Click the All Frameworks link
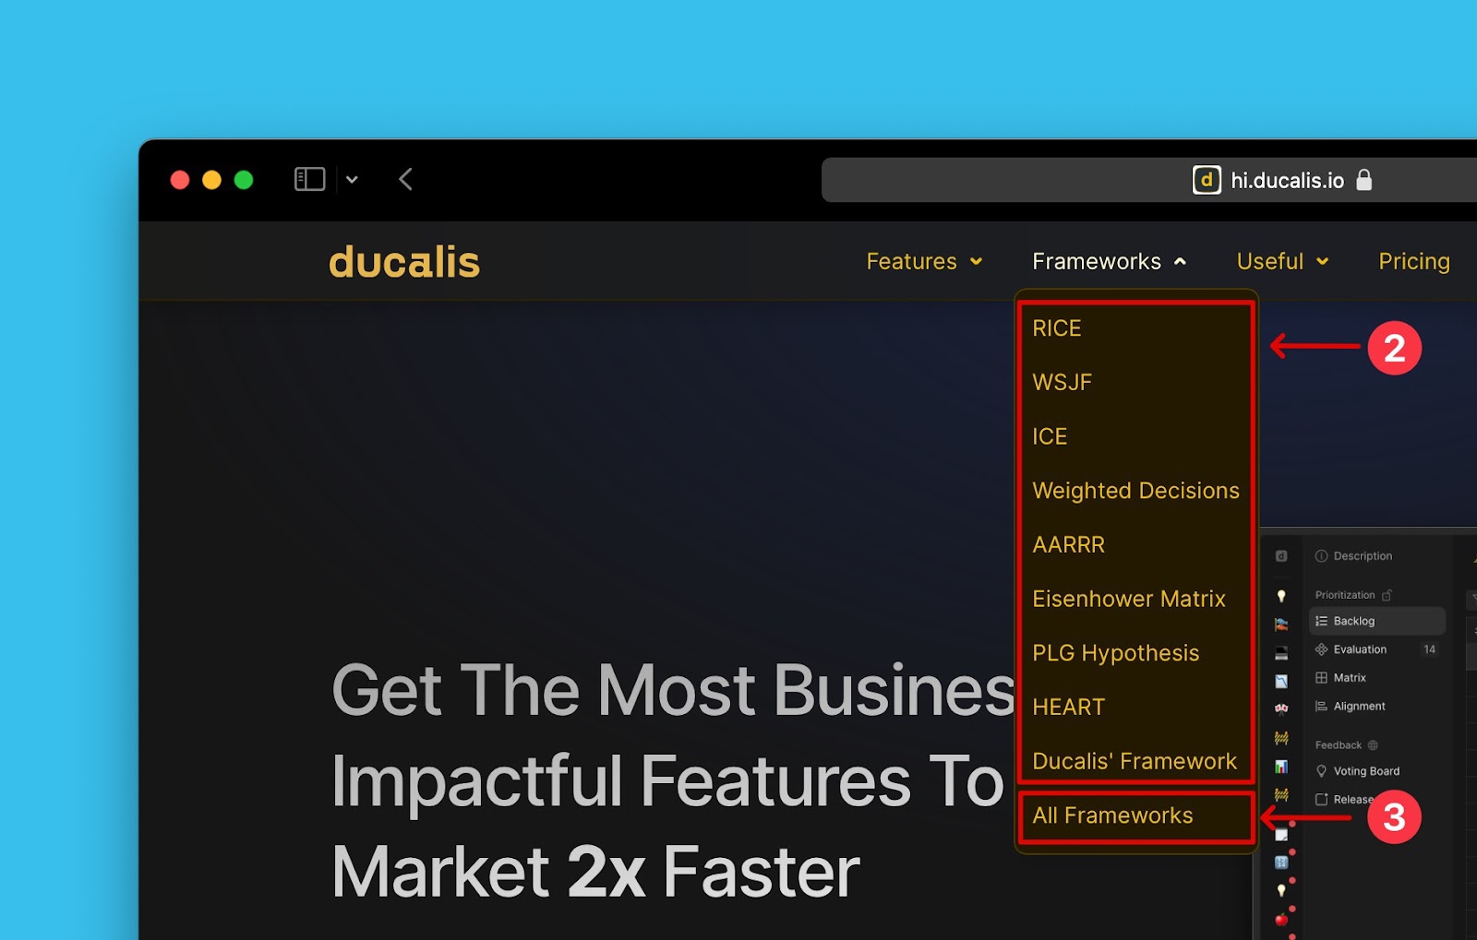This screenshot has width=1477, height=940. tap(1111, 815)
